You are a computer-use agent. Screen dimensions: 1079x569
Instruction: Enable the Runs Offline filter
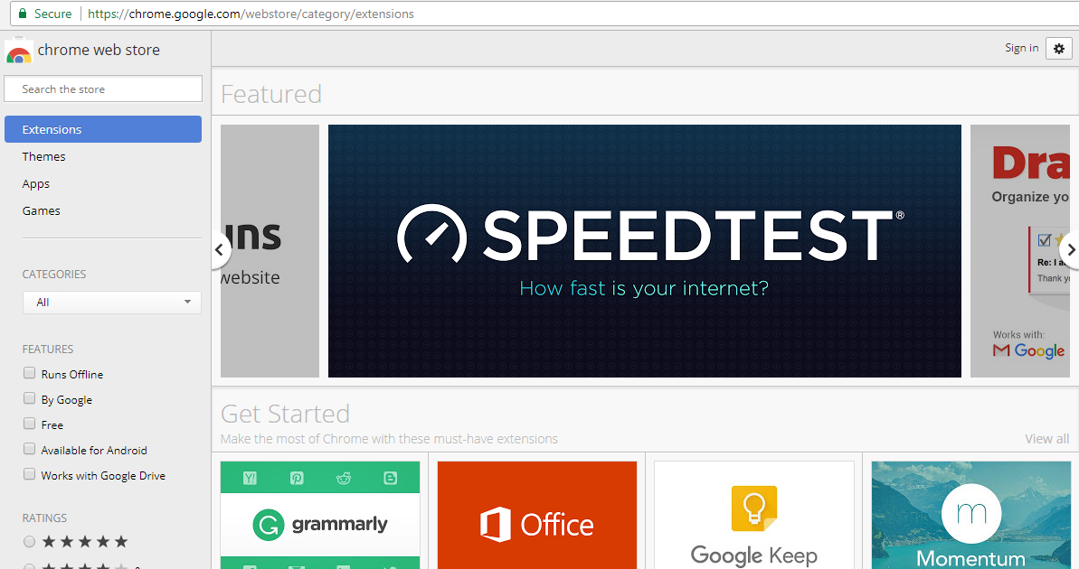point(29,372)
